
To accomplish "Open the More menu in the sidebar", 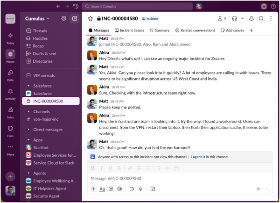I will click(10, 150).
